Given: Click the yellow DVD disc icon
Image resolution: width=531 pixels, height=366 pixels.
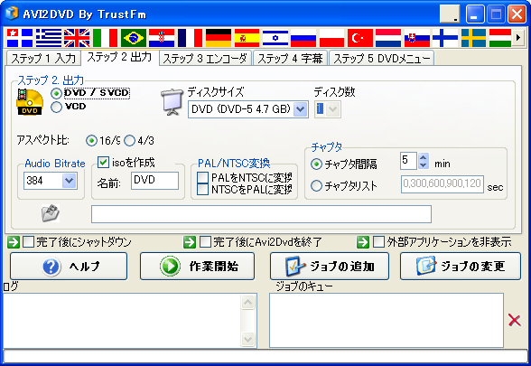Looking at the screenshot, I should 30,101.
